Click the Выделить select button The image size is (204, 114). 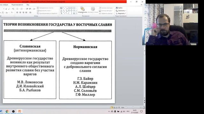tap(121, 13)
